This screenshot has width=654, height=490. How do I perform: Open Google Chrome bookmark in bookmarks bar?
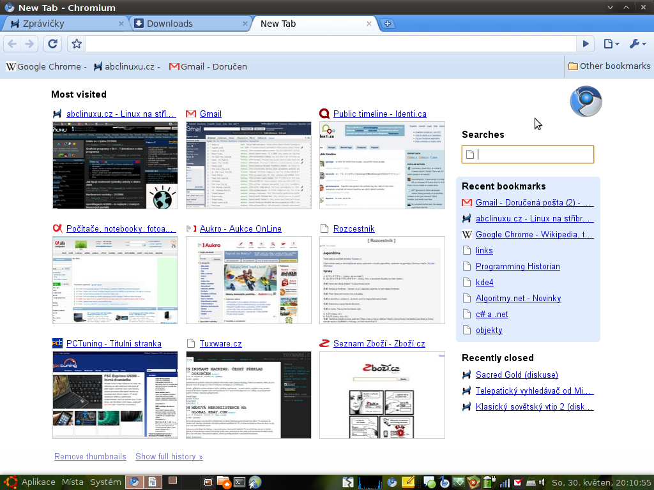(x=46, y=66)
